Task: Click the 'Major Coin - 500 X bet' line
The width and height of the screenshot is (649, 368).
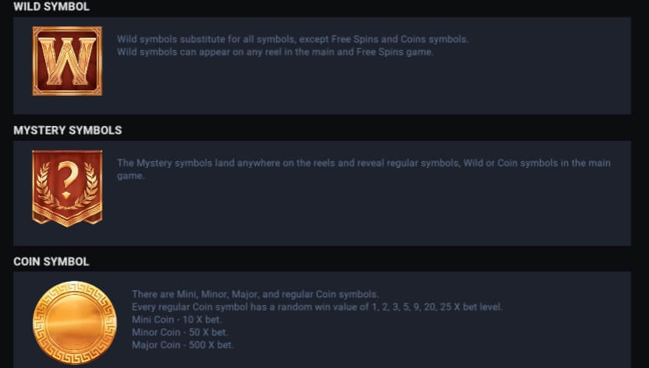Action: pos(182,345)
